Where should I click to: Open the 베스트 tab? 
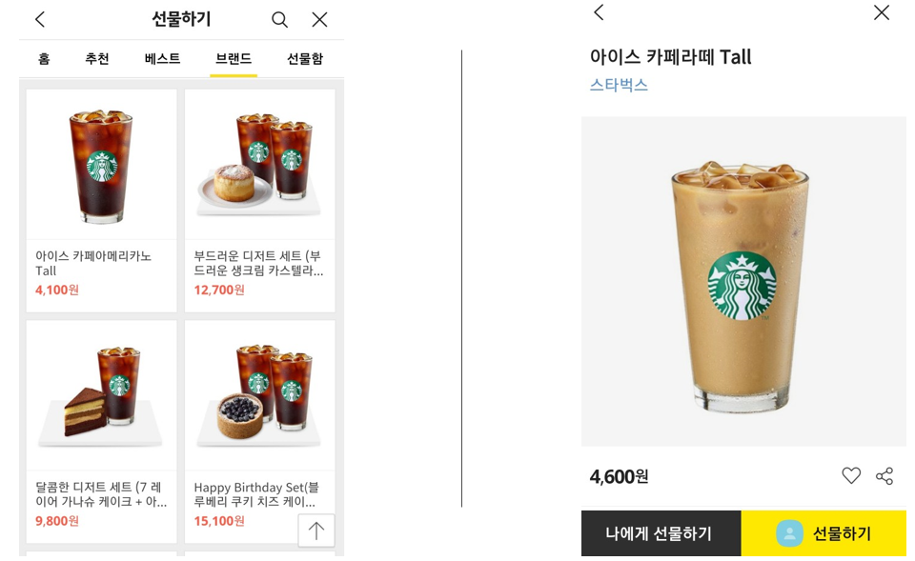click(x=162, y=58)
